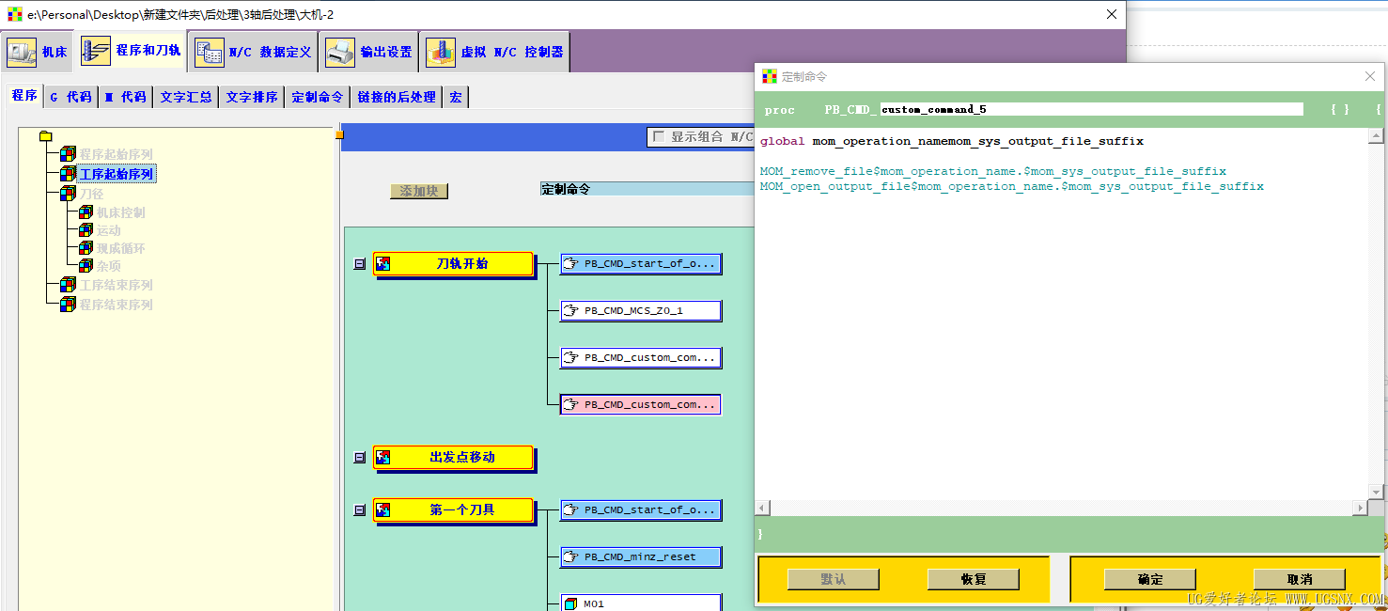The image size is (1388, 611).
Task: Open the 定制命令 block type dropdown
Action: (x=647, y=189)
